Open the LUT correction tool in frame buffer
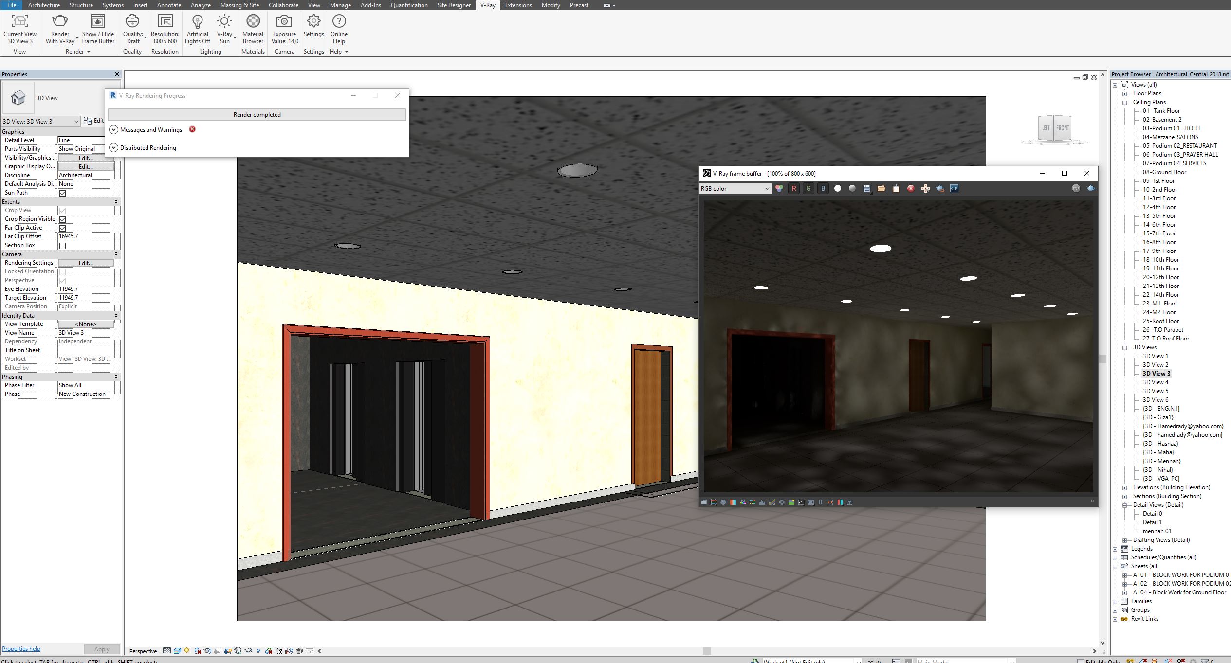This screenshot has width=1231, height=663. 811,502
